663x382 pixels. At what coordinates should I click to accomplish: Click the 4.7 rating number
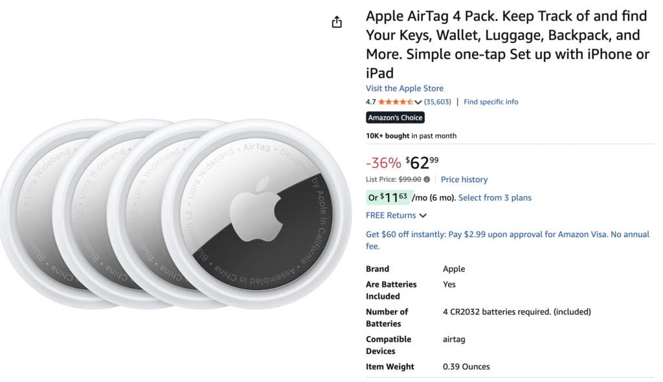(371, 102)
